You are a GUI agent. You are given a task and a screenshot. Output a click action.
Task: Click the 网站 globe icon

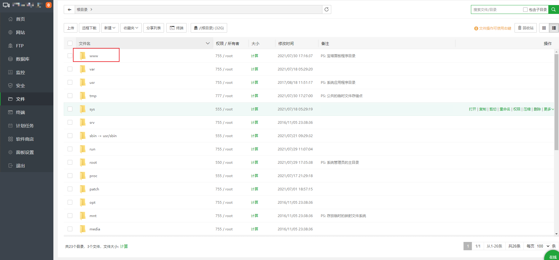tap(10, 32)
